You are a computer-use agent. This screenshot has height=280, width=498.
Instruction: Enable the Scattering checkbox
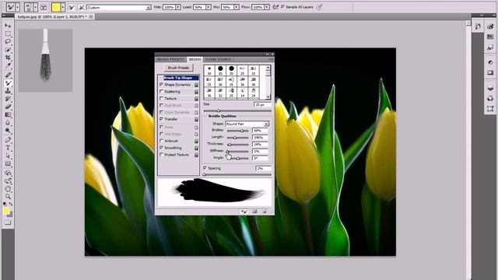pos(161,92)
